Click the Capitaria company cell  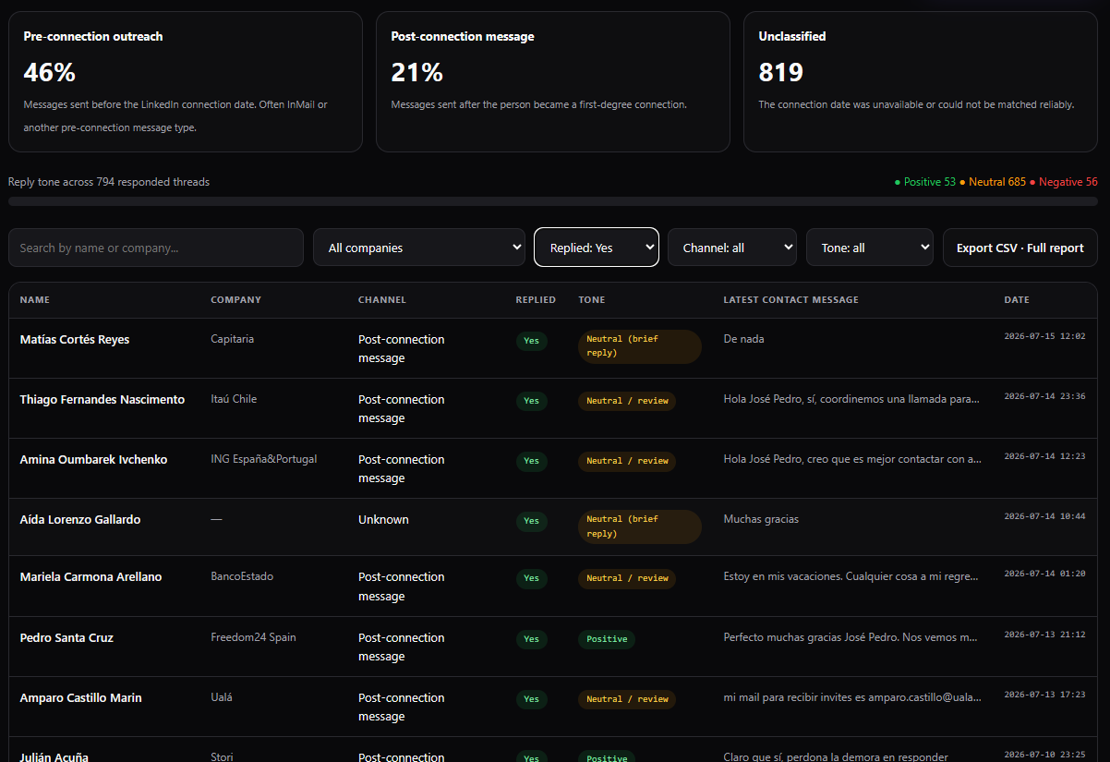tap(233, 339)
